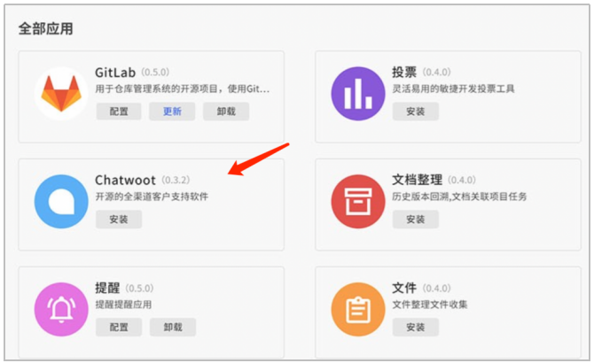Install the 文档整理 app
The width and height of the screenshot is (594, 363).
pos(416,219)
